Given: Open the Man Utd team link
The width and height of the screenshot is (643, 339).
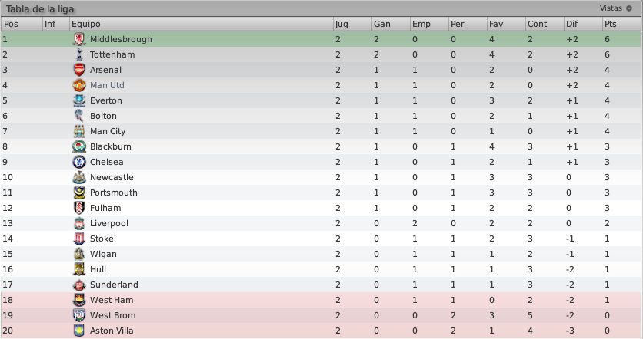Looking at the screenshot, I should (x=107, y=85).
